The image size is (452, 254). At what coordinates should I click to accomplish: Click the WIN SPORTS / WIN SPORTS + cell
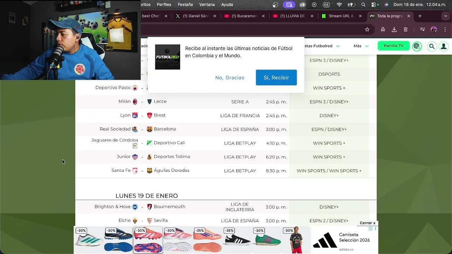329,171
